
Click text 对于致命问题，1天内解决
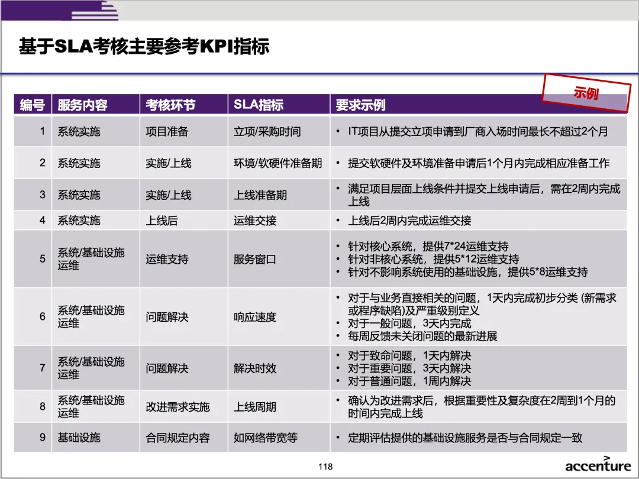(409, 355)
